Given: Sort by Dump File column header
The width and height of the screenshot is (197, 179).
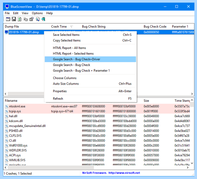Looking at the screenshot, I should pyautogui.click(x=12, y=27).
